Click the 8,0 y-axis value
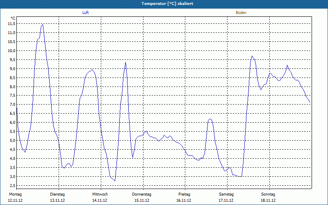 12,87
